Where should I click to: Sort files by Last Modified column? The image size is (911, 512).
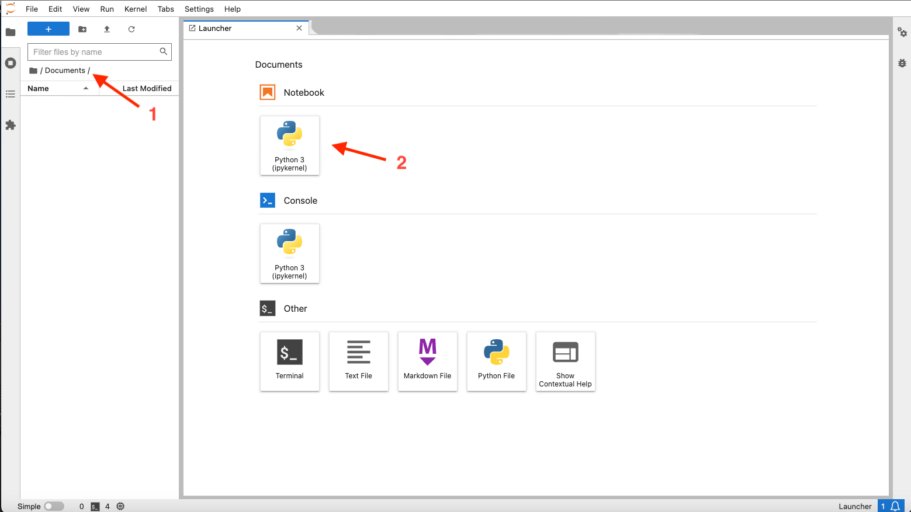pyautogui.click(x=139, y=89)
